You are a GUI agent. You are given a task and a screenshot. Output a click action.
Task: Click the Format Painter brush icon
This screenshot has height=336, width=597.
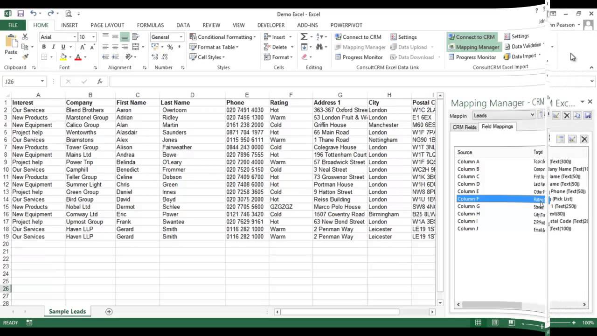tap(25, 56)
